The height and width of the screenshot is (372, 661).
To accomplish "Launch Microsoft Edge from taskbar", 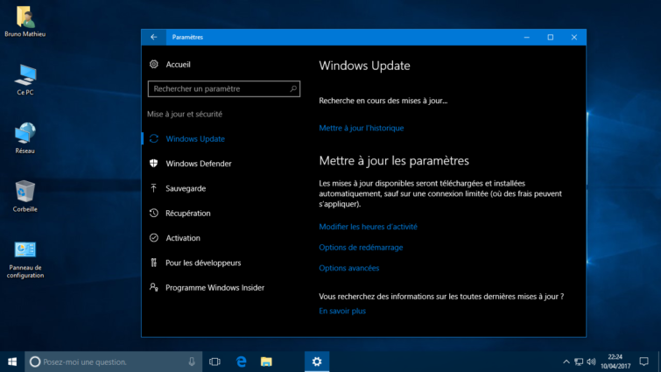I will [241, 361].
